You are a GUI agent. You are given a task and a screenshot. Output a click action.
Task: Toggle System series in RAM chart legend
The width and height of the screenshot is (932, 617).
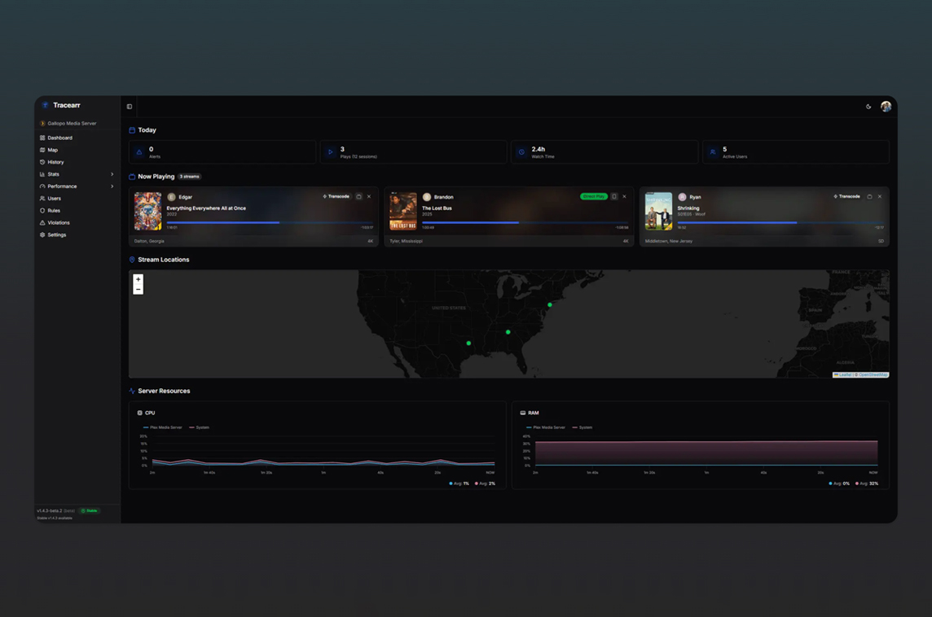pos(582,427)
